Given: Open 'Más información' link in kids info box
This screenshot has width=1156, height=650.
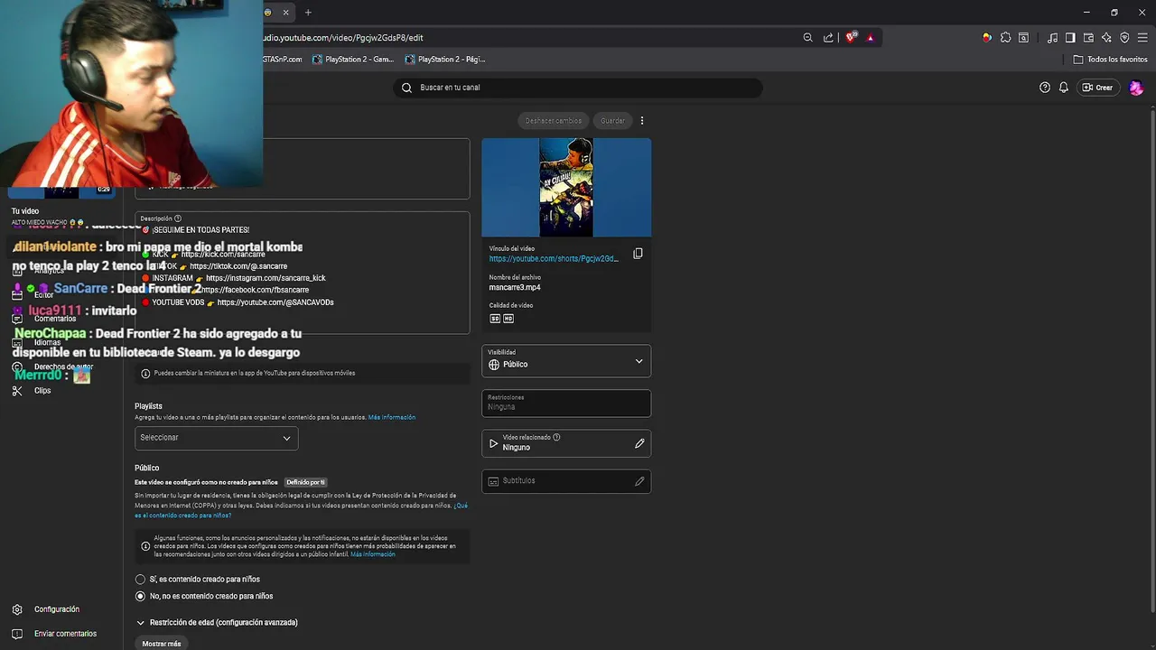Looking at the screenshot, I should [372, 554].
